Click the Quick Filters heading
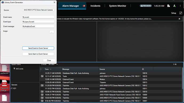 point(16,64)
